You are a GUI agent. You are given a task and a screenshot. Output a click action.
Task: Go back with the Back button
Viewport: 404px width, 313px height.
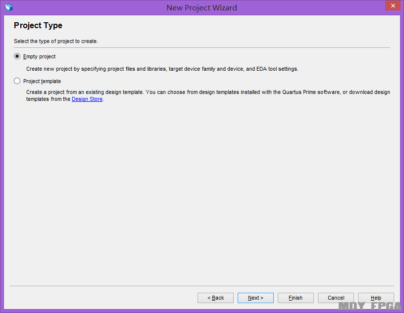pos(216,298)
